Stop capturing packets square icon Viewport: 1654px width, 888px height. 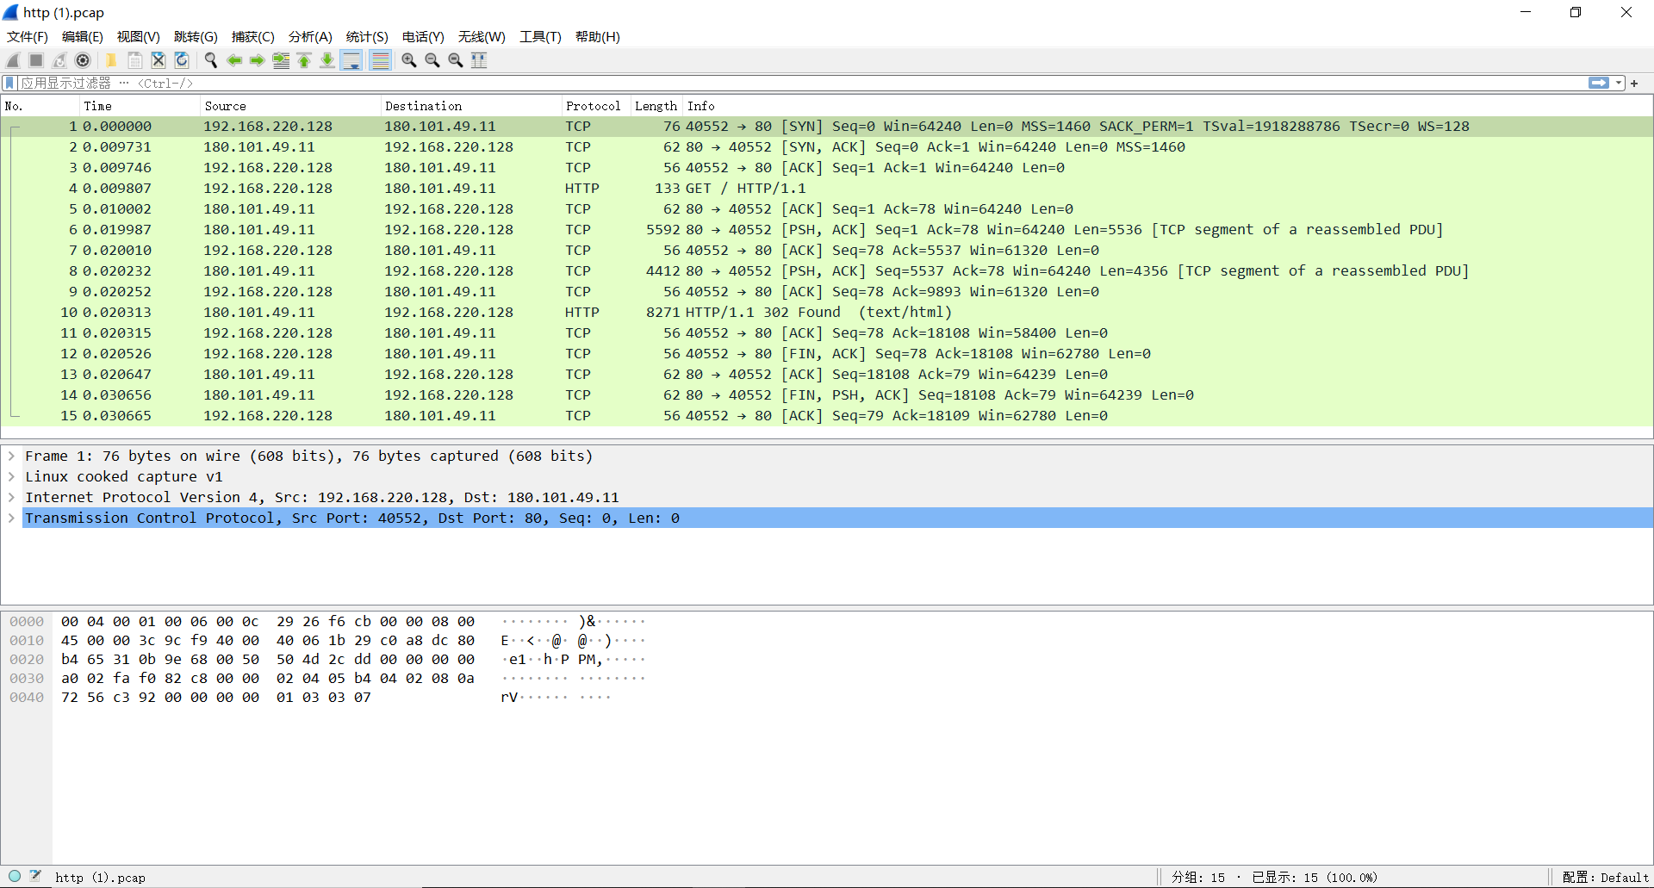point(36,60)
